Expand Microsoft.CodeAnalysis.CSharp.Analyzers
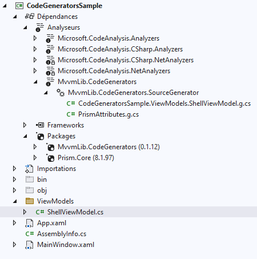This screenshot has height=259, width=257. 35,49
